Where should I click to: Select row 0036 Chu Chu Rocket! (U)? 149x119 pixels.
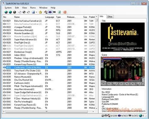click(x=49, y=80)
